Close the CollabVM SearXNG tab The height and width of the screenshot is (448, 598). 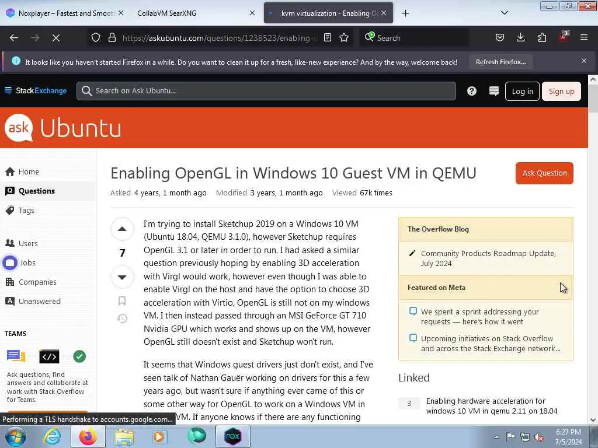(252, 13)
